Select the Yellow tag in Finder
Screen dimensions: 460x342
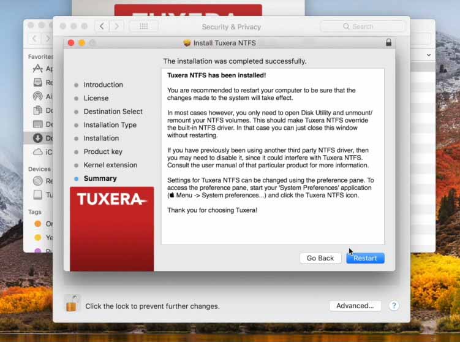click(42, 237)
